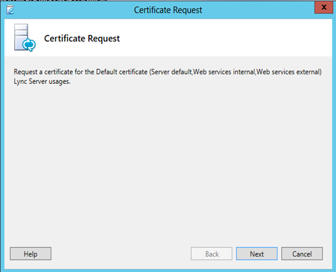Click the bold Certificate Request heading
This screenshot has height=272, width=336.
coord(82,39)
